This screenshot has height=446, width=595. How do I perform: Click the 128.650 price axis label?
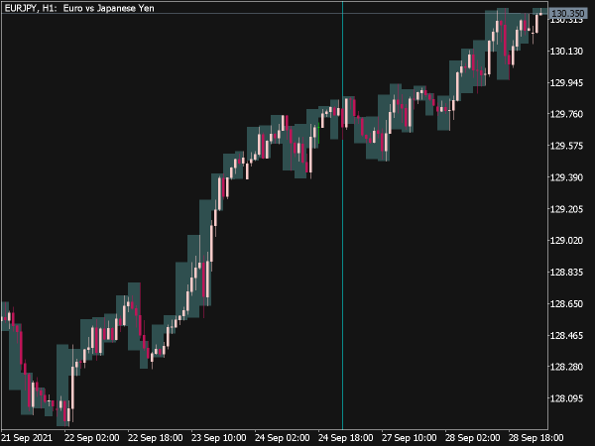[x=566, y=304]
